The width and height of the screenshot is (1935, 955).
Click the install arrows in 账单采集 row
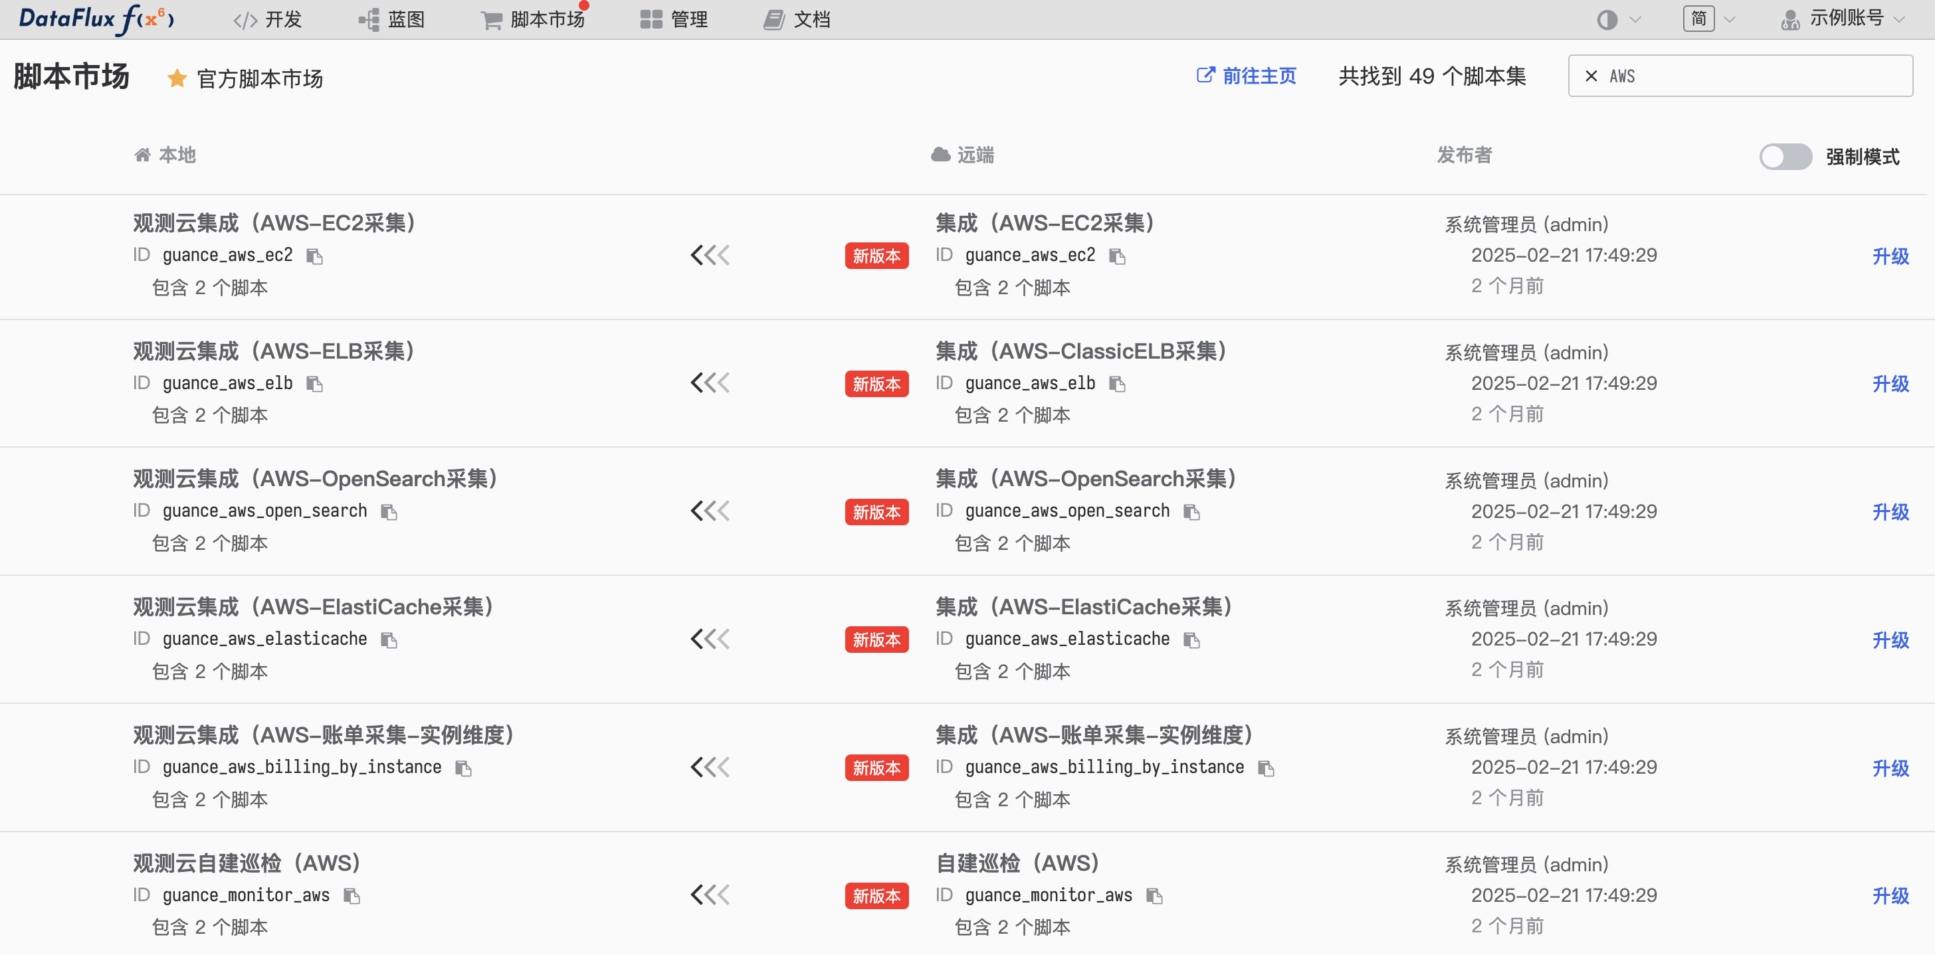tap(710, 768)
